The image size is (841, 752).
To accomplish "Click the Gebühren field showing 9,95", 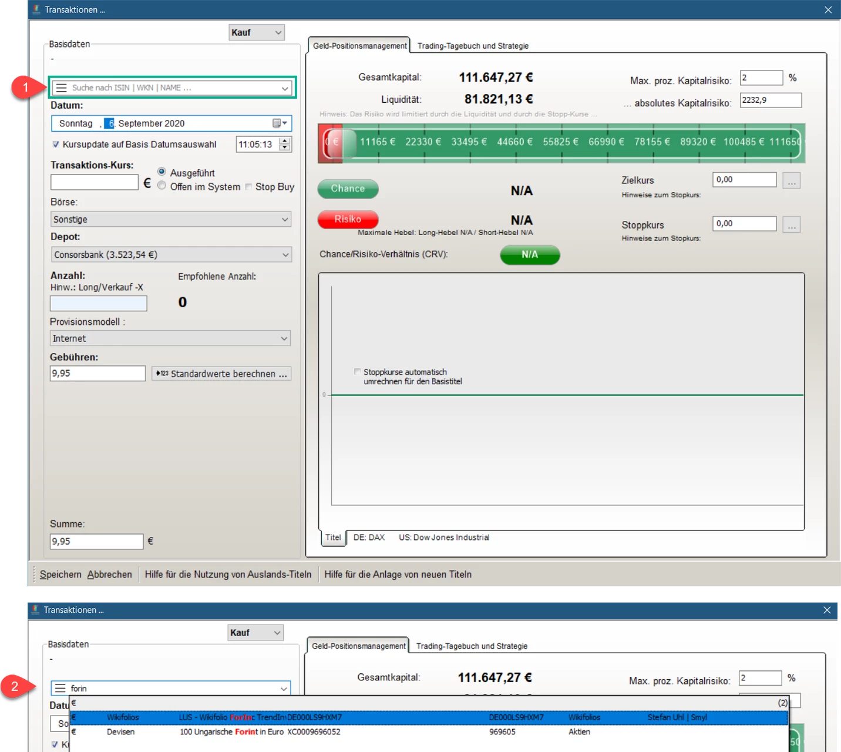I will 98,374.
